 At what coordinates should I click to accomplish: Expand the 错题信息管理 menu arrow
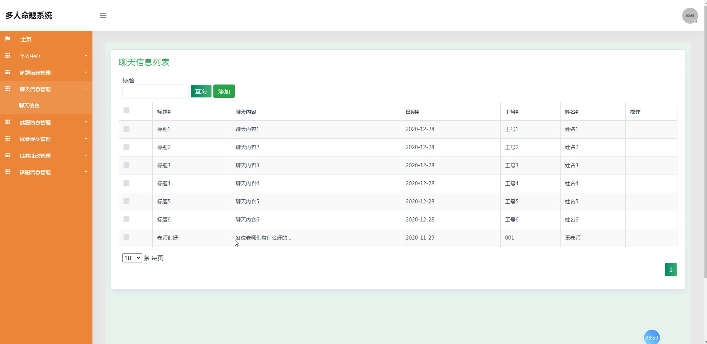(x=86, y=172)
